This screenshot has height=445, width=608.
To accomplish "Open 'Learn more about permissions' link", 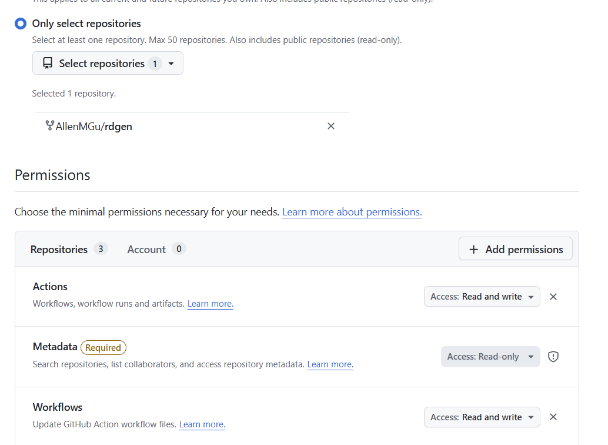I will click(352, 212).
